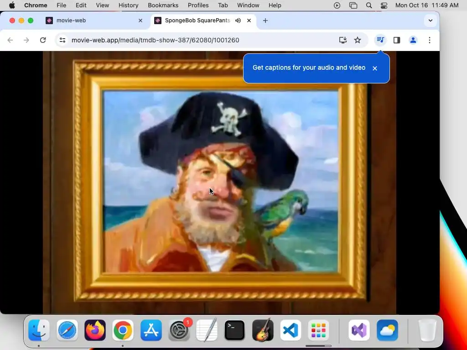Go back to the previous page
467x350 pixels.
[10, 40]
